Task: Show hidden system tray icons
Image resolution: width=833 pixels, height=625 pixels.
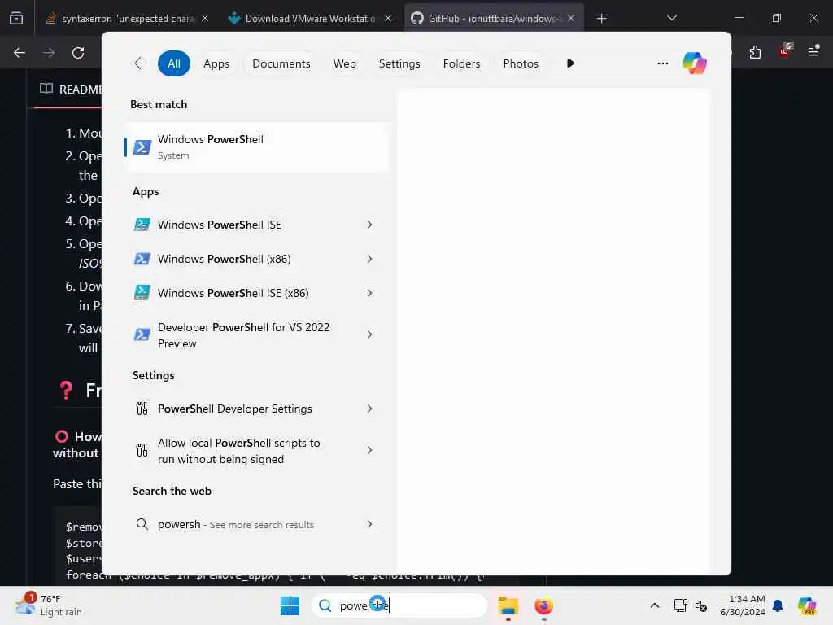Action: (x=655, y=605)
